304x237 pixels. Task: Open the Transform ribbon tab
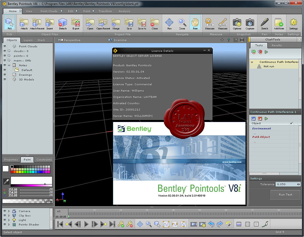105,11
